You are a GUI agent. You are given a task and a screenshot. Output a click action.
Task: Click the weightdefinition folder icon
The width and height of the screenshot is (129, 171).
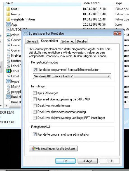pyautogui.click(x=8, y=19)
